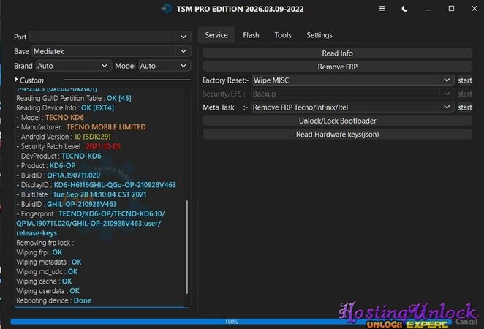The height and width of the screenshot is (329, 484).
Task: Expand the Custom section triangle
Action: click(x=16, y=80)
